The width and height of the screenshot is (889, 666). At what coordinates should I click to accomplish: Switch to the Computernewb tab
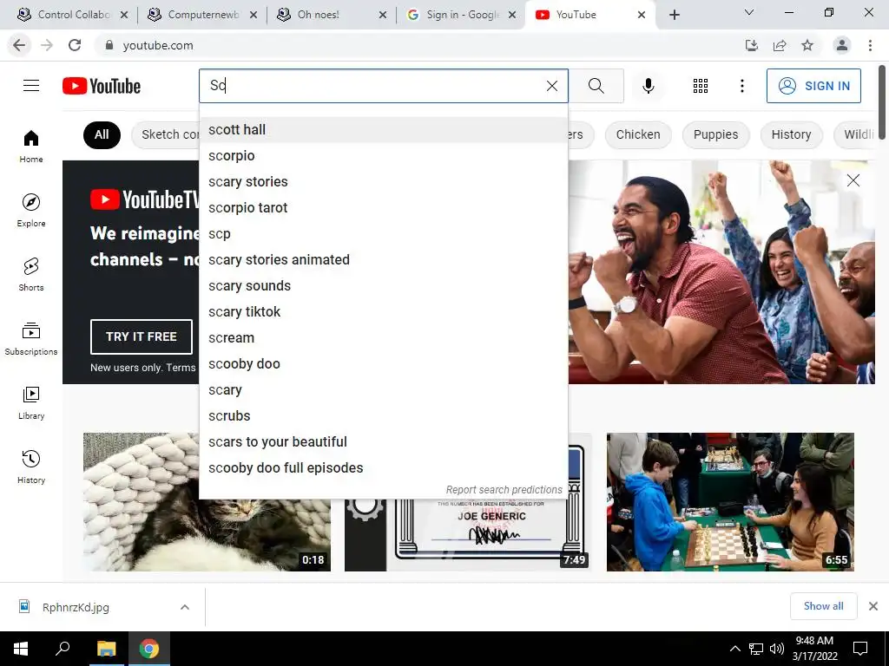[201, 15]
